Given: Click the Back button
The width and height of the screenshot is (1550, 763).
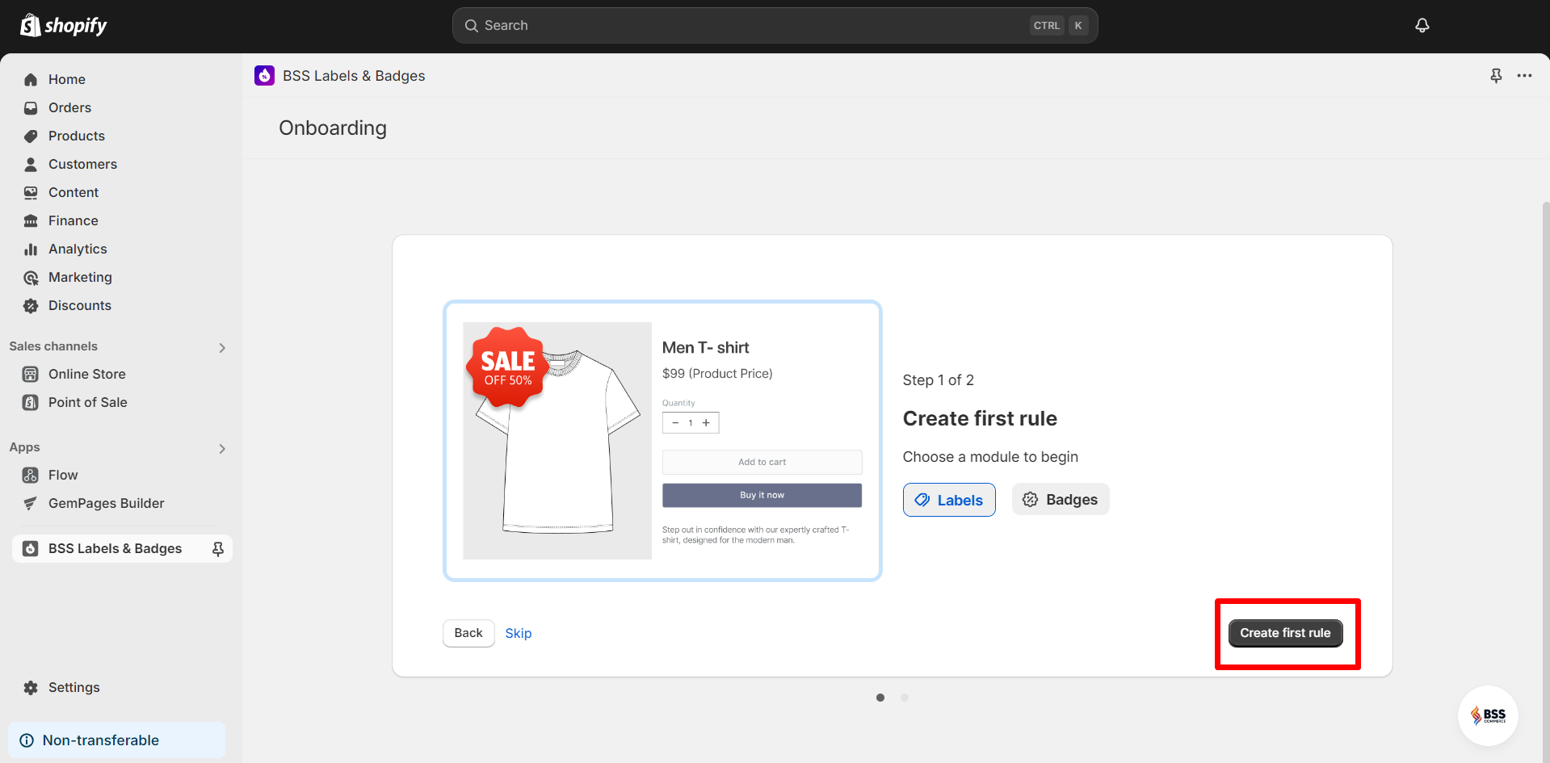Looking at the screenshot, I should [x=468, y=633].
